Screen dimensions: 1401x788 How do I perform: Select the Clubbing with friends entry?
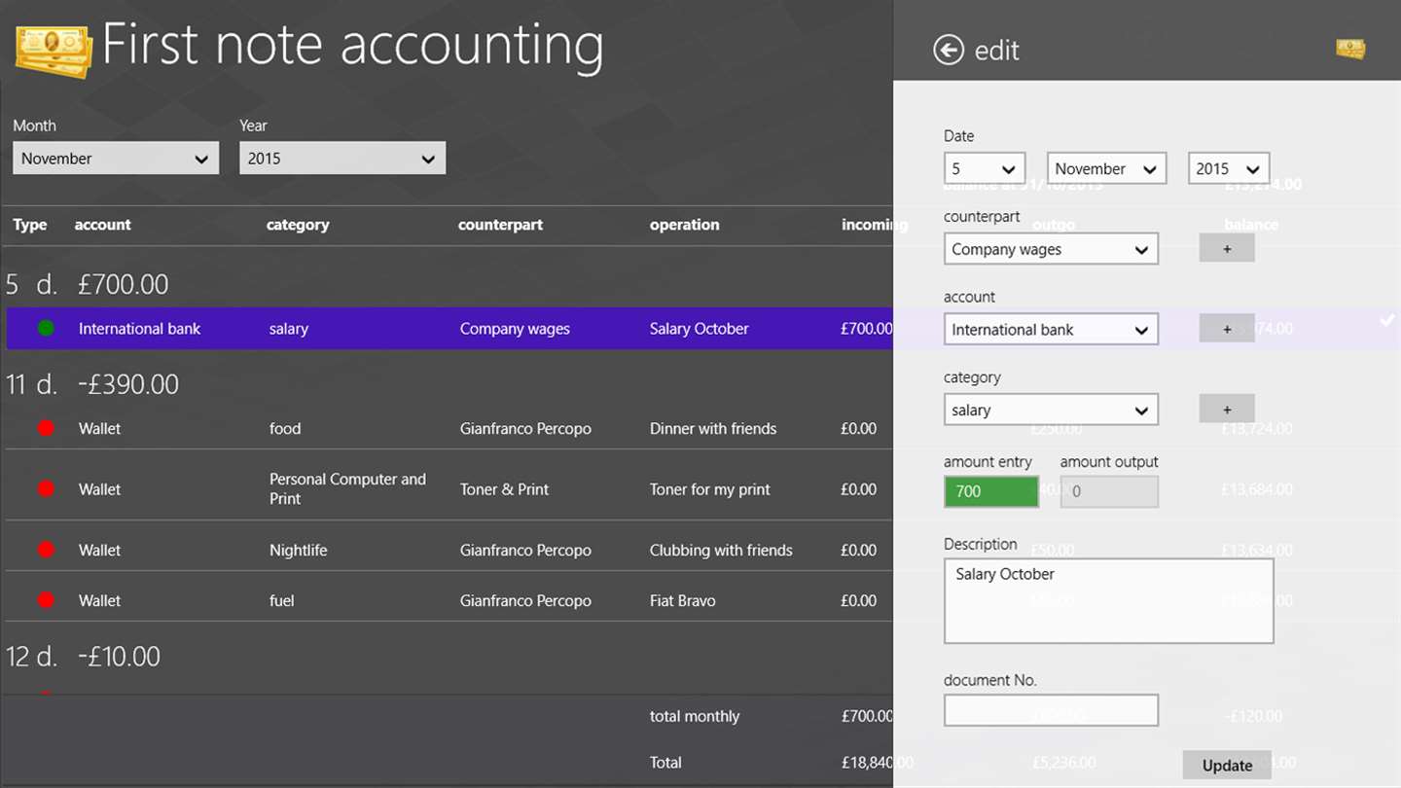coord(721,550)
